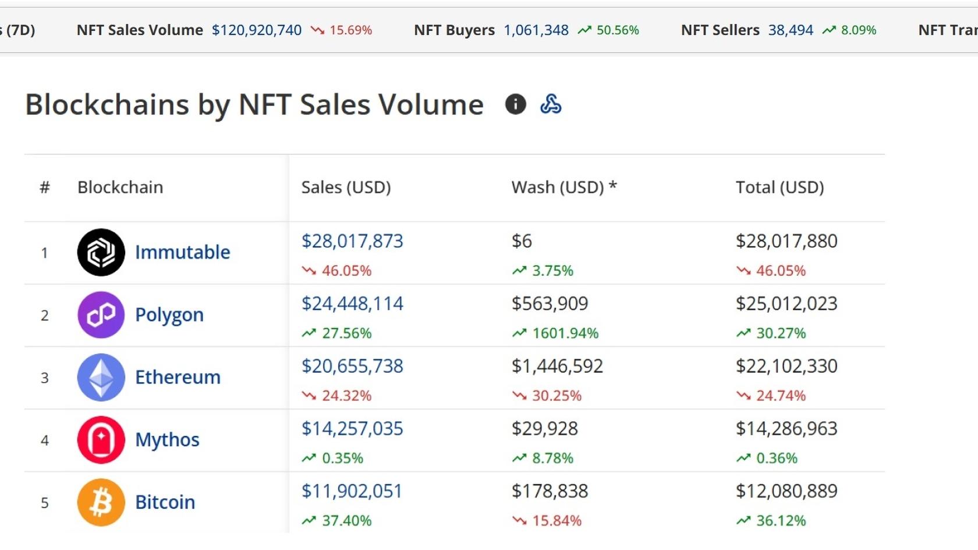
Task: Open the Bitcoin blockchain link
Action: pos(165,502)
